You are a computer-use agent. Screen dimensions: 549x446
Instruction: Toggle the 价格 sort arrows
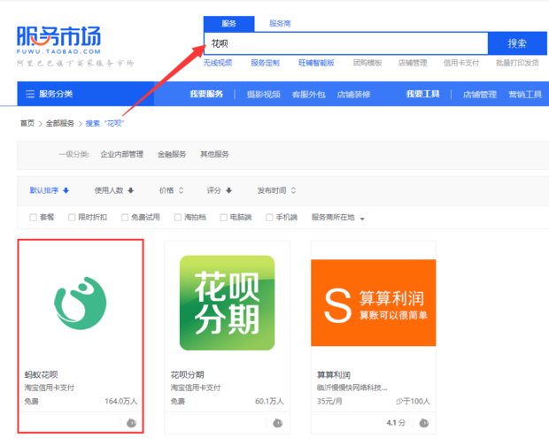click(x=181, y=190)
